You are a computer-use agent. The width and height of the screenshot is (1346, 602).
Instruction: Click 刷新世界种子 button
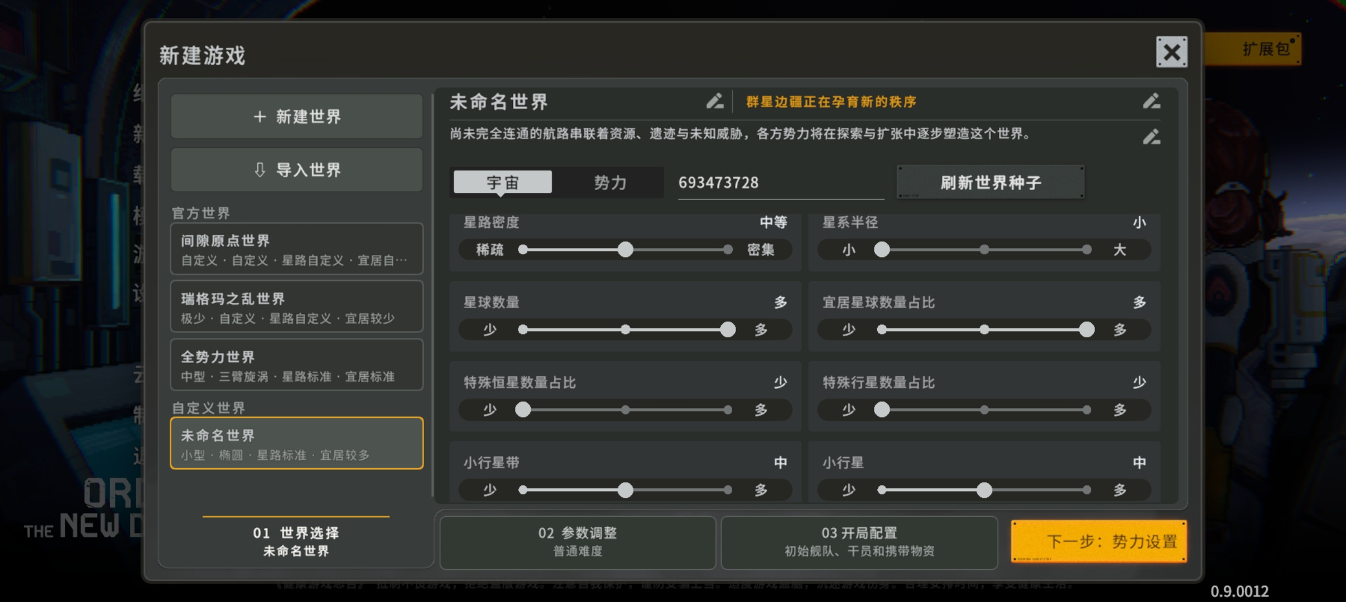click(x=991, y=182)
